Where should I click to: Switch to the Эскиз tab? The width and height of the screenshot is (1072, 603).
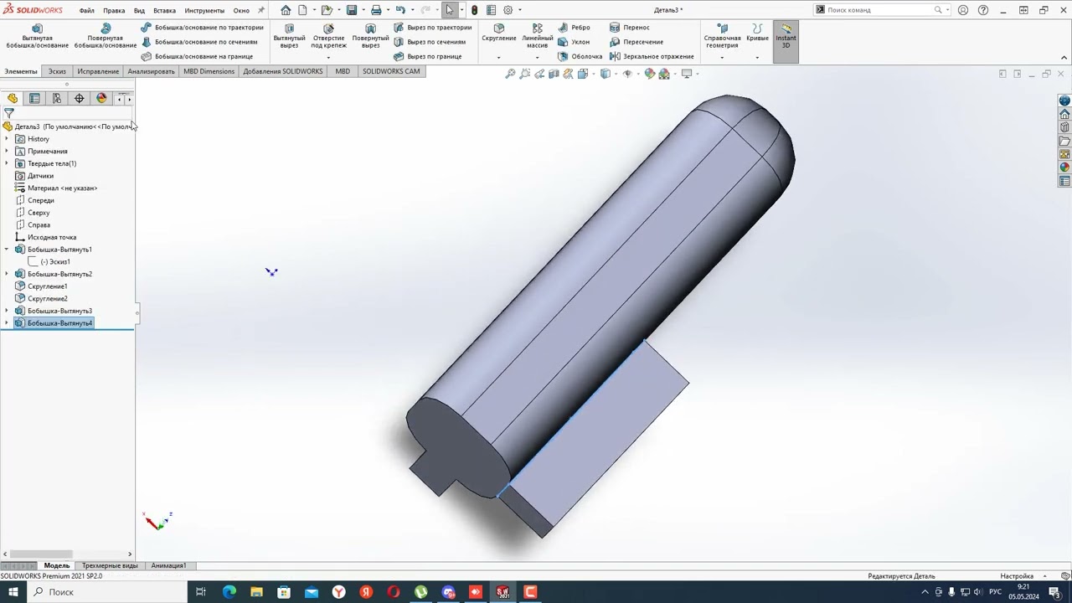(x=57, y=71)
